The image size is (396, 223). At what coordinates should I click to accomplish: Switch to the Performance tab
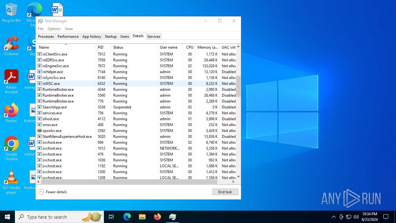click(68, 37)
